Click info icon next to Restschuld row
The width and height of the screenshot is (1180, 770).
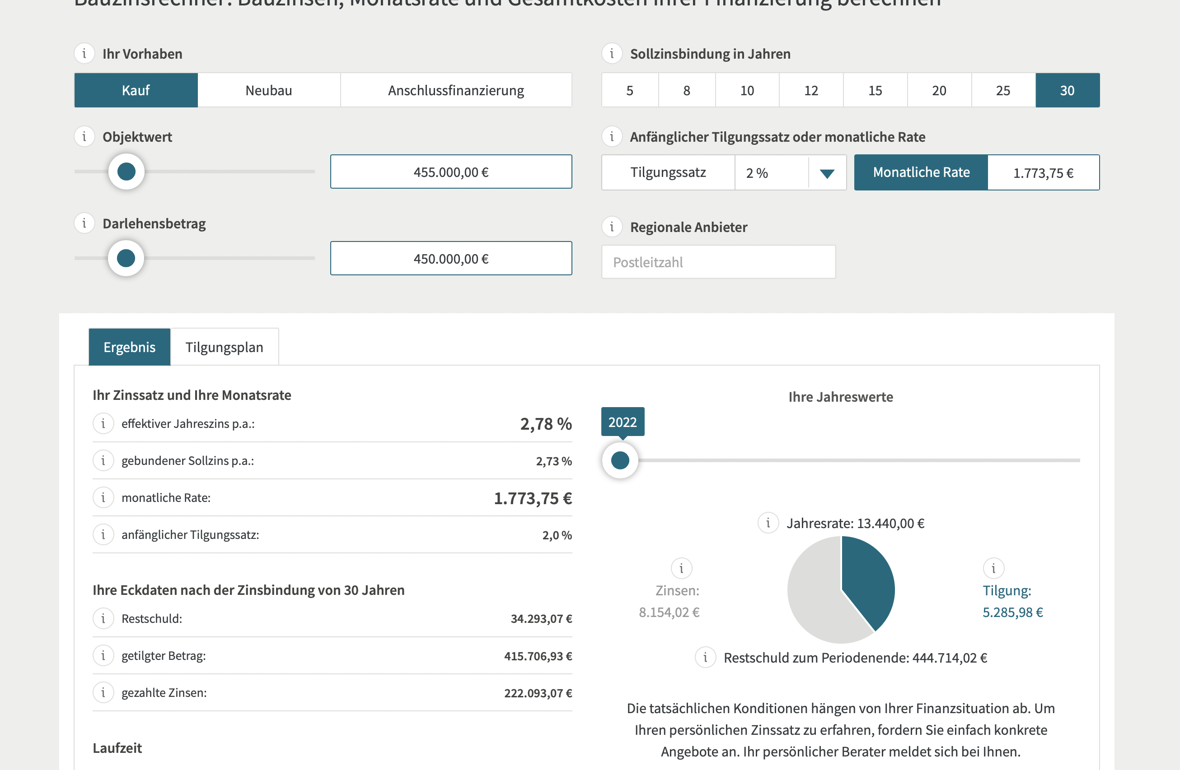coord(103,618)
